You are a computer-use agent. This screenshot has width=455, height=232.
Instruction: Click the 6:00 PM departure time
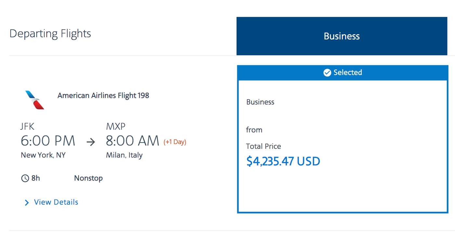coord(48,141)
